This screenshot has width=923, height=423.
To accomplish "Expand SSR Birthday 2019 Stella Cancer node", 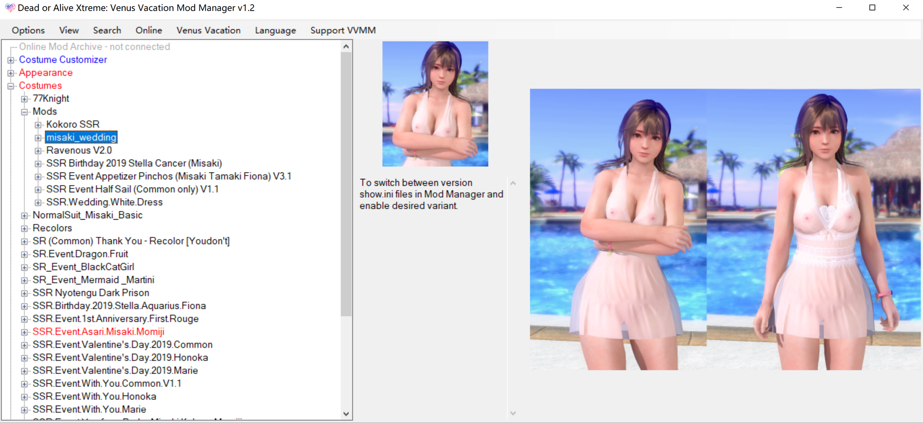I will point(38,164).
